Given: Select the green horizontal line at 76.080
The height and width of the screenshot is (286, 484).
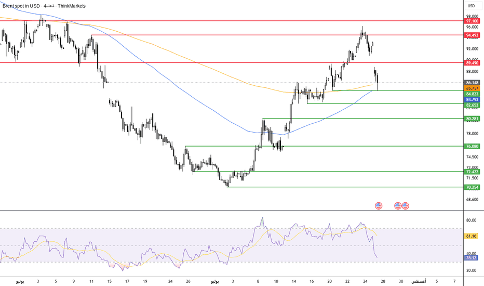Looking at the screenshot, I should click(x=324, y=146).
